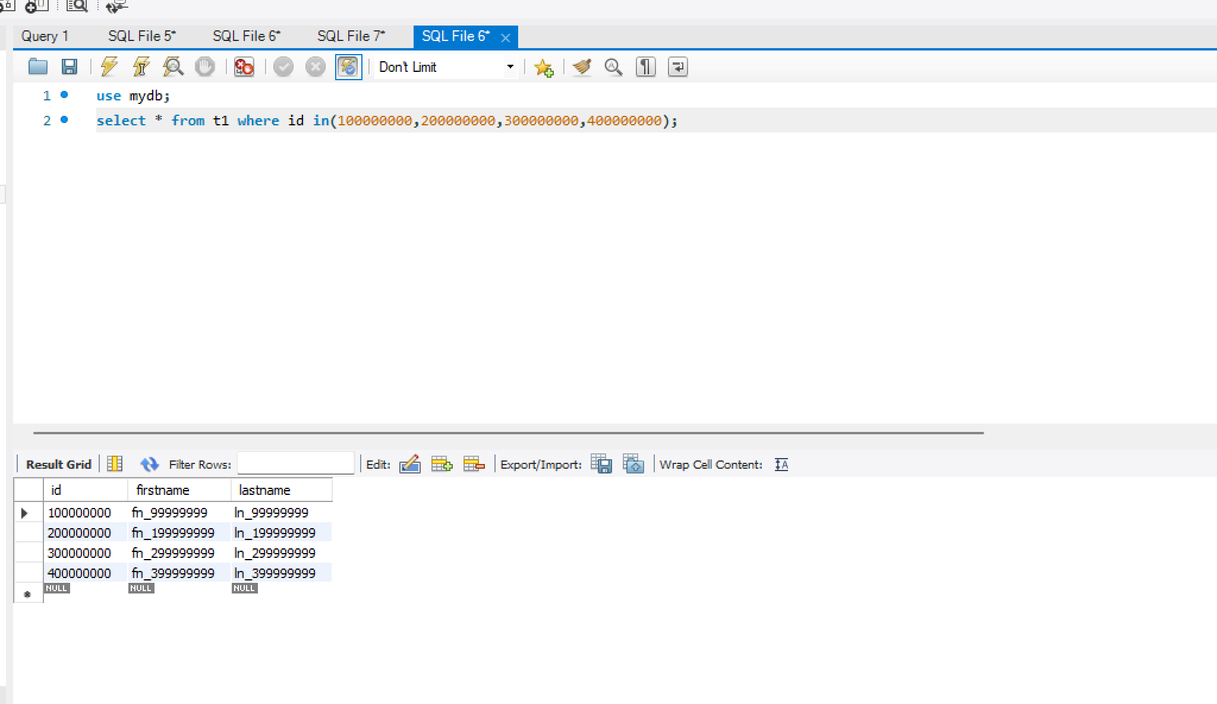1217x704 pixels.
Task: Toggle the auto-commit mode button
Action: (348, 67)
